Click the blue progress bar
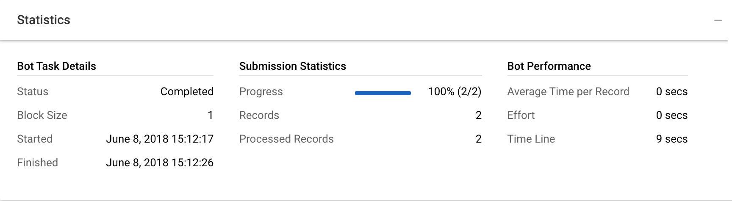The image size is (732, 201). (x=383, y=93)
